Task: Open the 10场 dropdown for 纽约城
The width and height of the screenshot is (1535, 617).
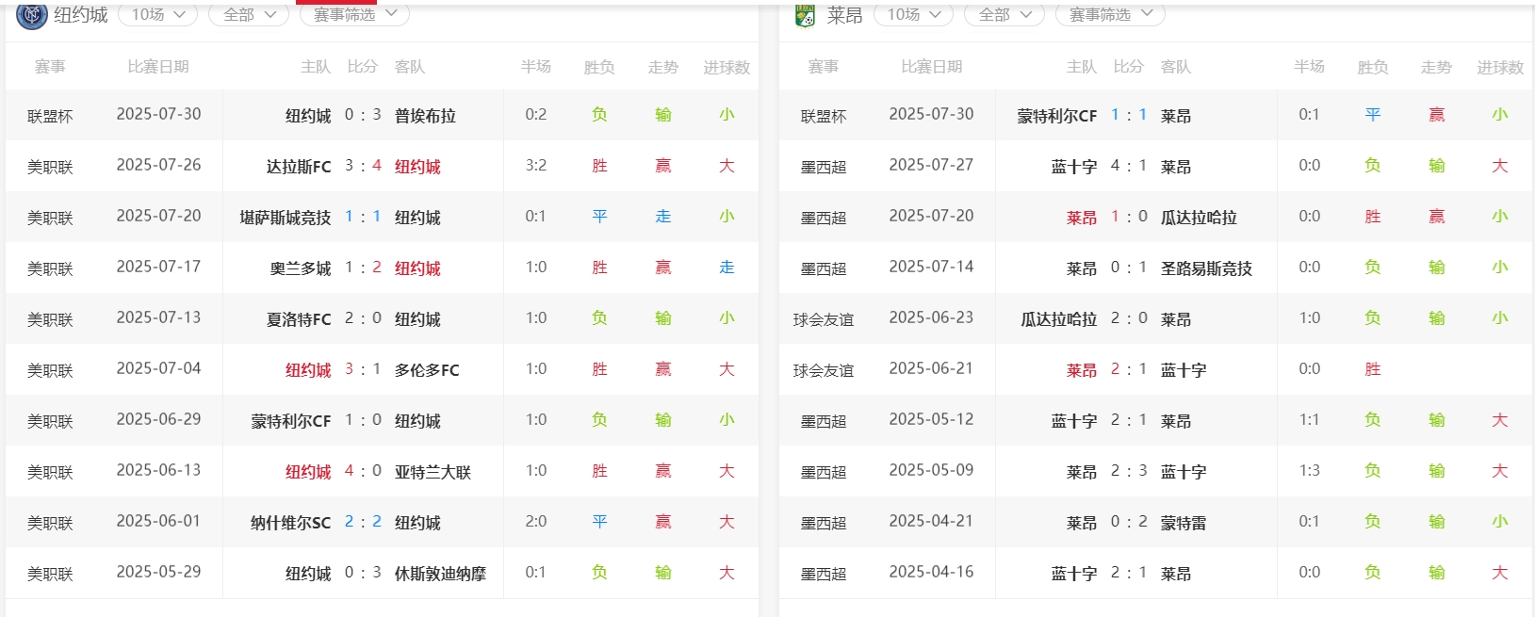Action: [x=157, y=15]
